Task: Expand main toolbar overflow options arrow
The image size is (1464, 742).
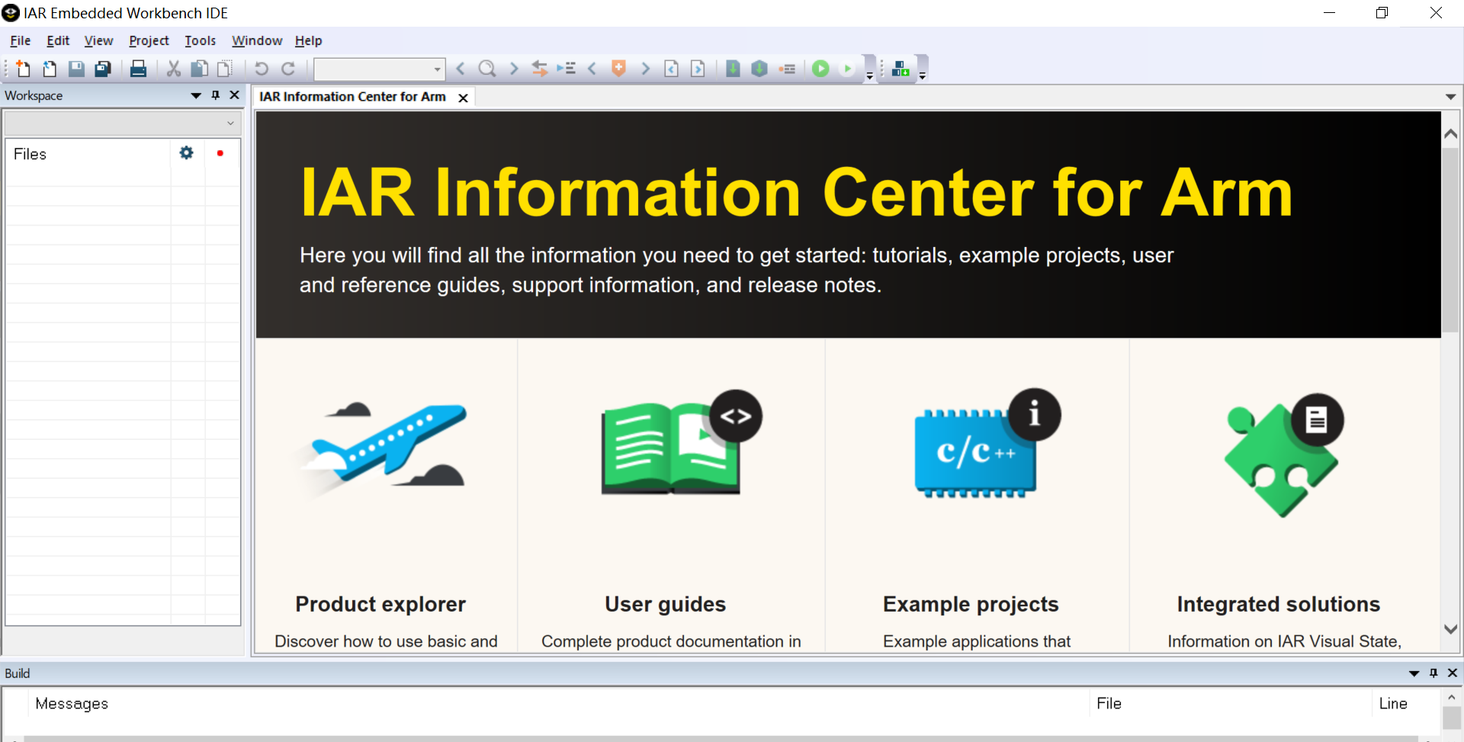Action: coord(869,76)
